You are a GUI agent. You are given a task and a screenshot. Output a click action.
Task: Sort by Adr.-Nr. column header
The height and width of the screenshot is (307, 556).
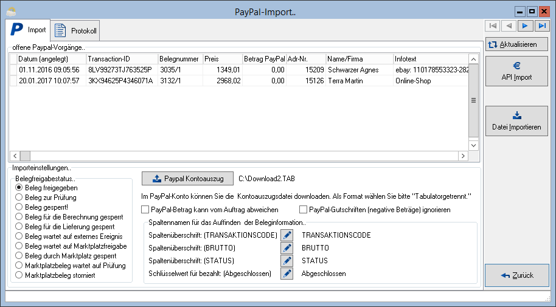click(x=306, y=59)
